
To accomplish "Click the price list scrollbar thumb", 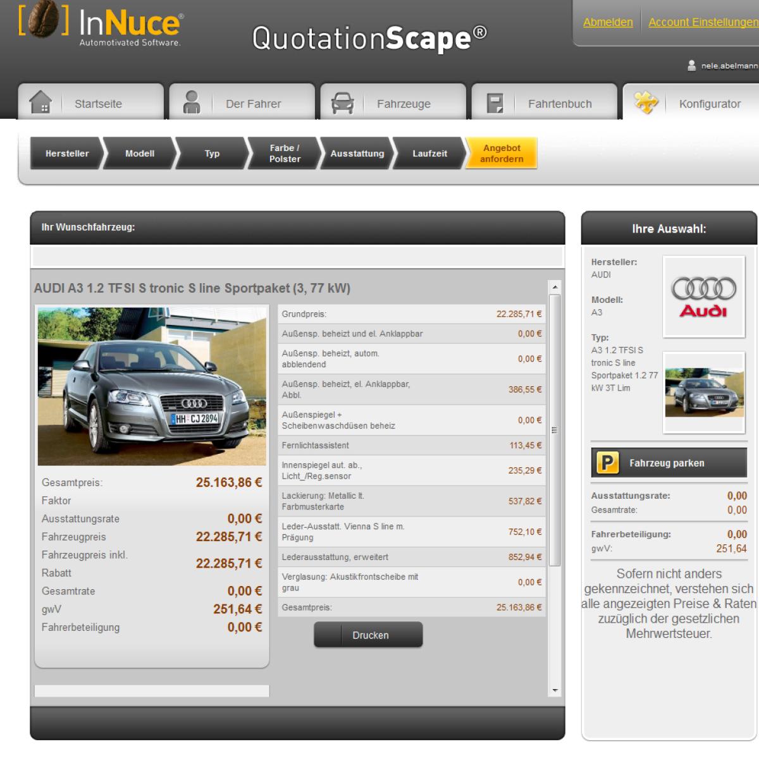I will [555, 430].
